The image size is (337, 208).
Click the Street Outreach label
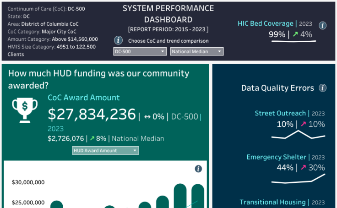[280, 113]
